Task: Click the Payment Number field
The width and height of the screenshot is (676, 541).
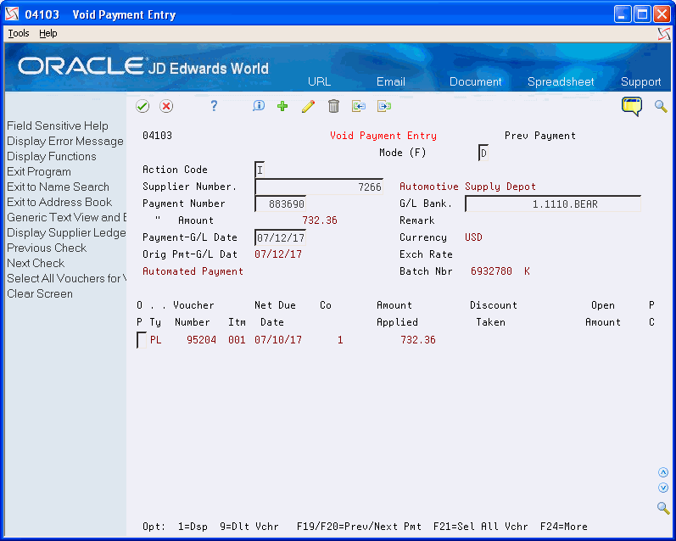Action: pyautogui.click(x=280, y=204)
